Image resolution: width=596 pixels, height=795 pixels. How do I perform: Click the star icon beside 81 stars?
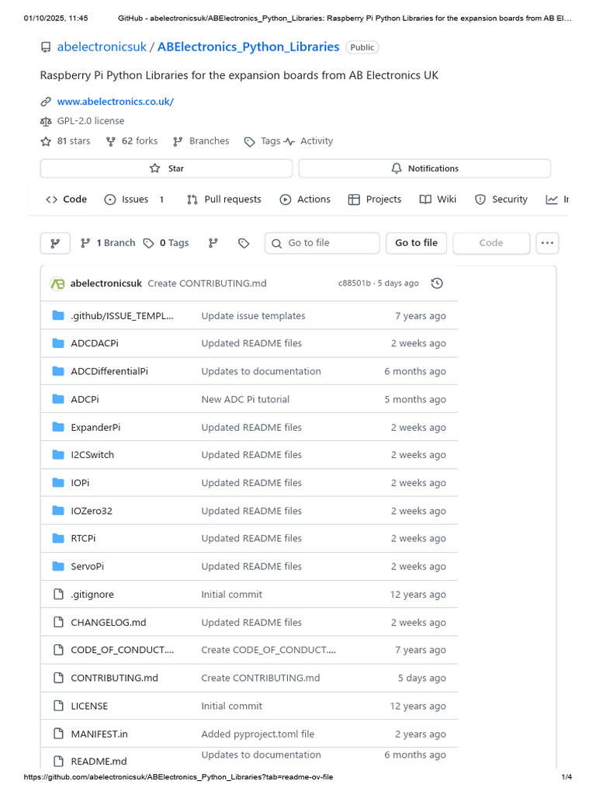(46, 141)
